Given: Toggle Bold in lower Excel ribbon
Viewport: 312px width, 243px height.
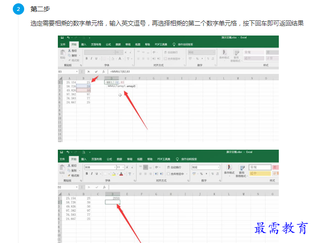Looking at the screenshot, I should pos(87,173).
